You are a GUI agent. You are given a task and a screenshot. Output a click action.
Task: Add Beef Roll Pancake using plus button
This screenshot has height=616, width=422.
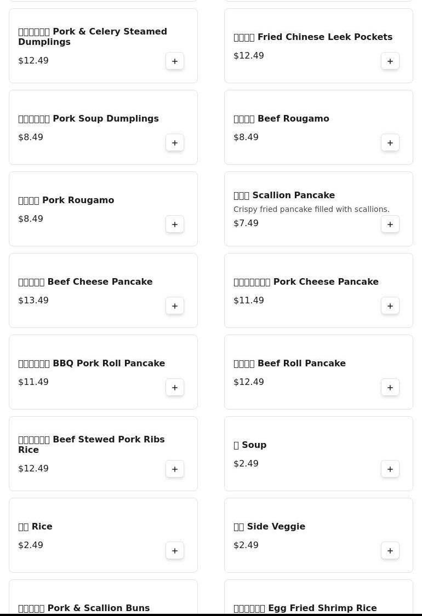(x=390, y=387)
